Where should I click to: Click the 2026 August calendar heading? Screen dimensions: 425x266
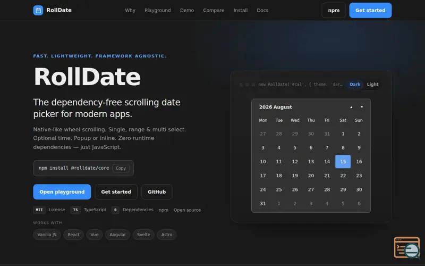pos(275,107)
